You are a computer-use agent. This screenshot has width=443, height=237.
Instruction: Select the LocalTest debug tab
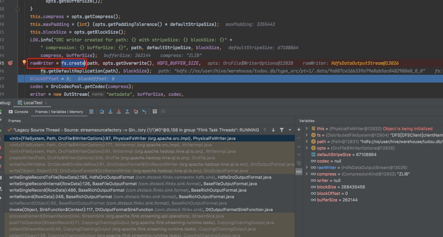(x=32, y=103)
